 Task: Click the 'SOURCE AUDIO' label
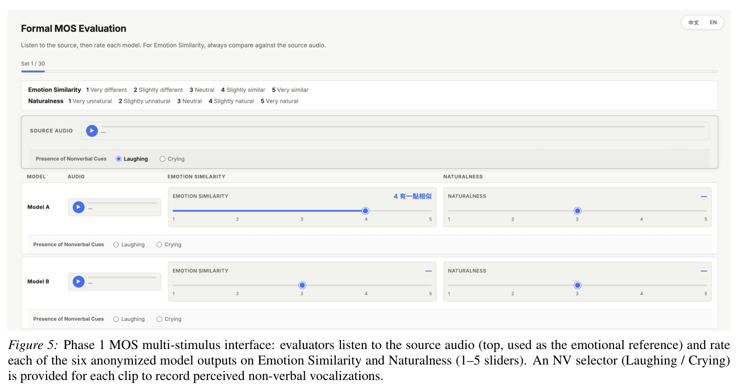coord(51,131)
